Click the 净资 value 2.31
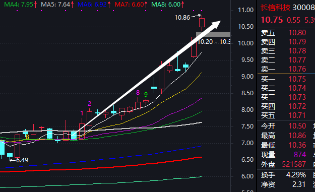The image size is (315, 192). pyautogui.click(x=299, y=184)
